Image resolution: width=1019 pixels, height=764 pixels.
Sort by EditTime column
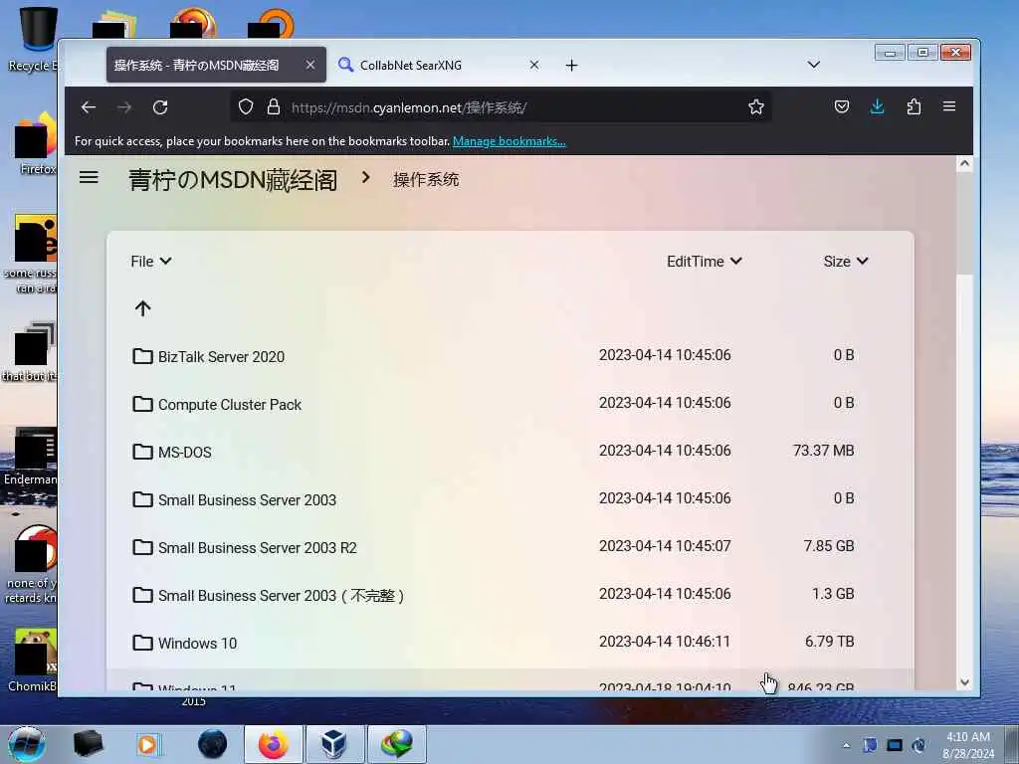coord(705,262)
